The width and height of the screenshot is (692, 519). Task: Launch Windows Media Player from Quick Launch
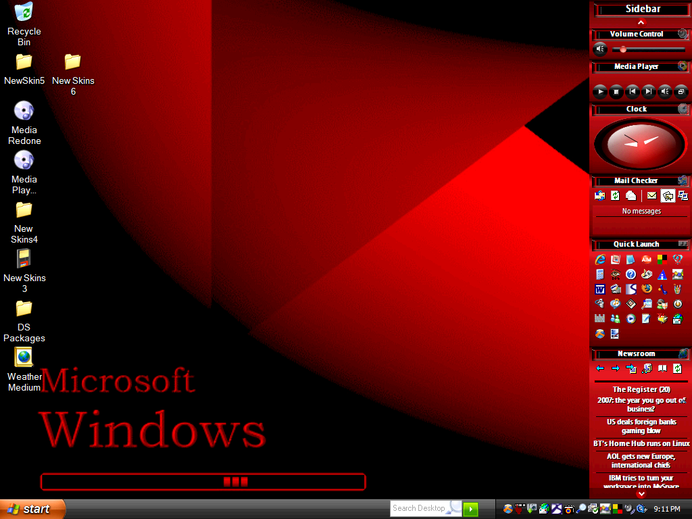coord(631,319)
